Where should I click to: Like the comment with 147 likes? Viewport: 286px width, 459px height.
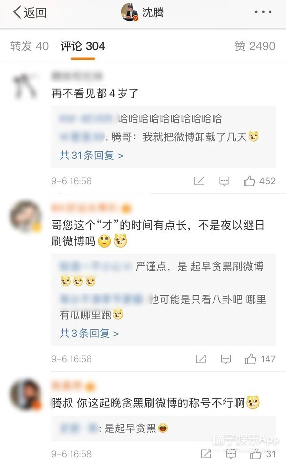coord(260,359)
